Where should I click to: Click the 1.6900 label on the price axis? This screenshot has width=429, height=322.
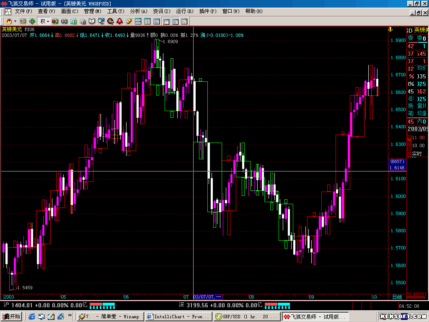pos(398,40)
